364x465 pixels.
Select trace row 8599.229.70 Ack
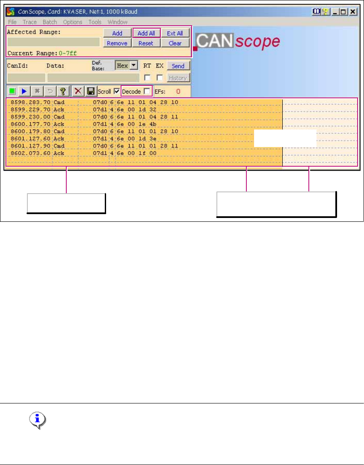pos(145,109)
